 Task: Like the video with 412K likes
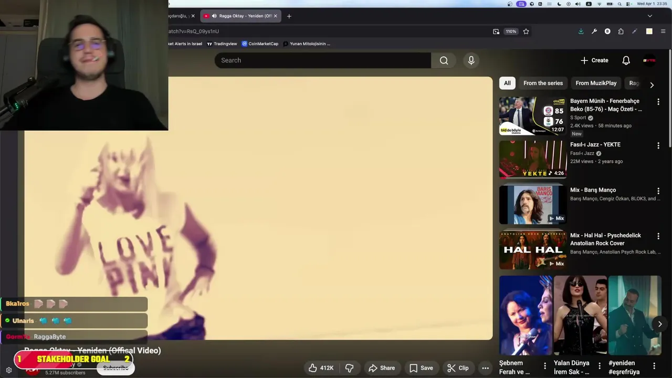tap(321, 368)
